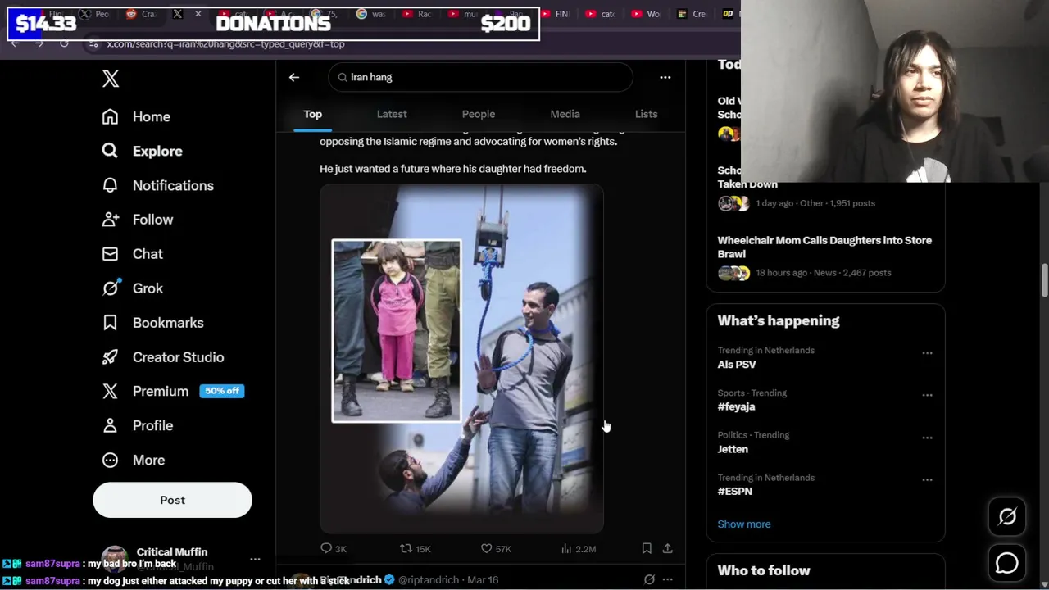Click the search field with iran hang
The image size is (1049, 590).
pyautogui.click(x=480, y=77)
